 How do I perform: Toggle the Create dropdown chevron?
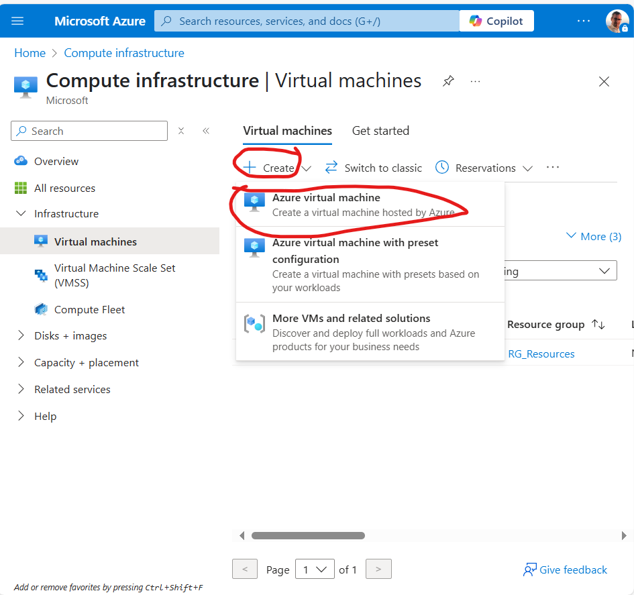click(307, 168)
